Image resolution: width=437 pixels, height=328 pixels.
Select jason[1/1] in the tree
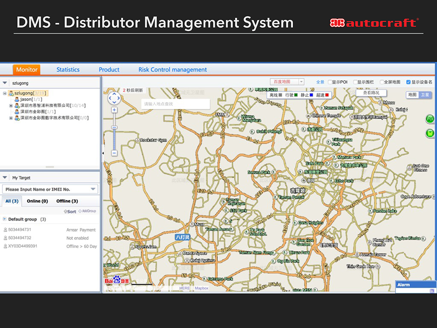point(31,99)
